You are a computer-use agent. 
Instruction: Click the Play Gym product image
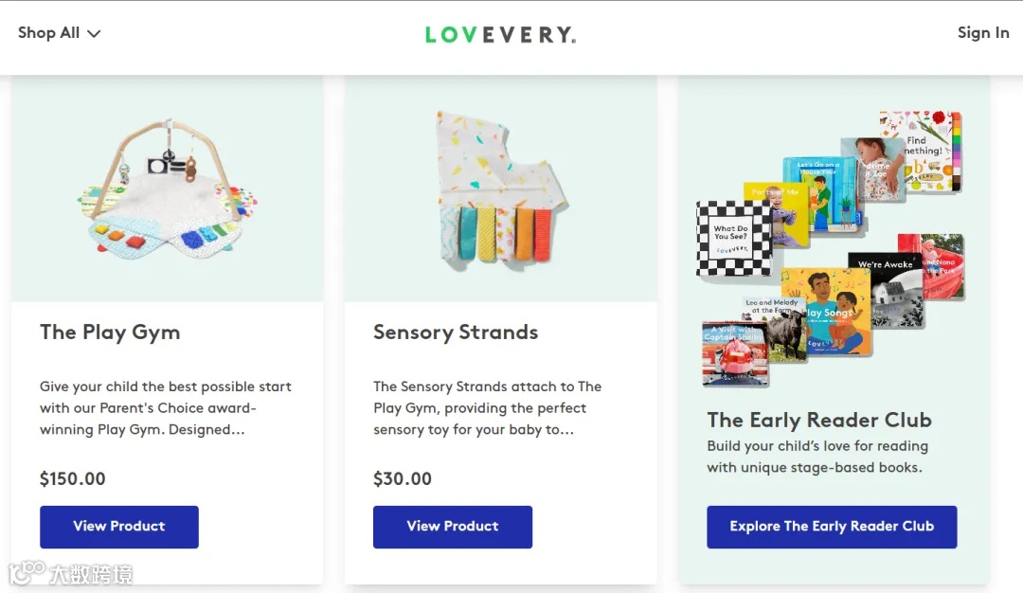[167, 189]
